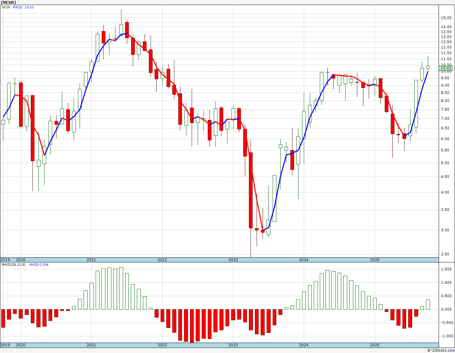Click 2020 on the price chart time axis
This screenshot has height=353, width=455.
[x=21, y=260]
